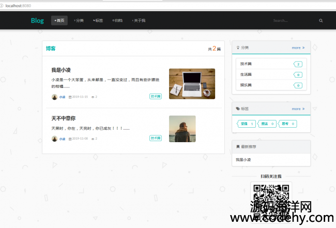Click the bookmark icon beside 最新推荐
Screen dimensions: 336x228
(x=238, y=147)
